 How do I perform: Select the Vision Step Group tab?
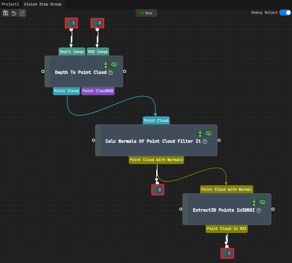click(43, 4)
